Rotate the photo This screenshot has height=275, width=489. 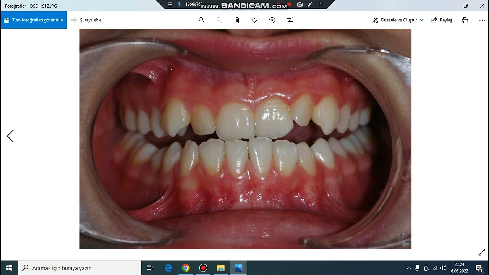coord(272,20)
